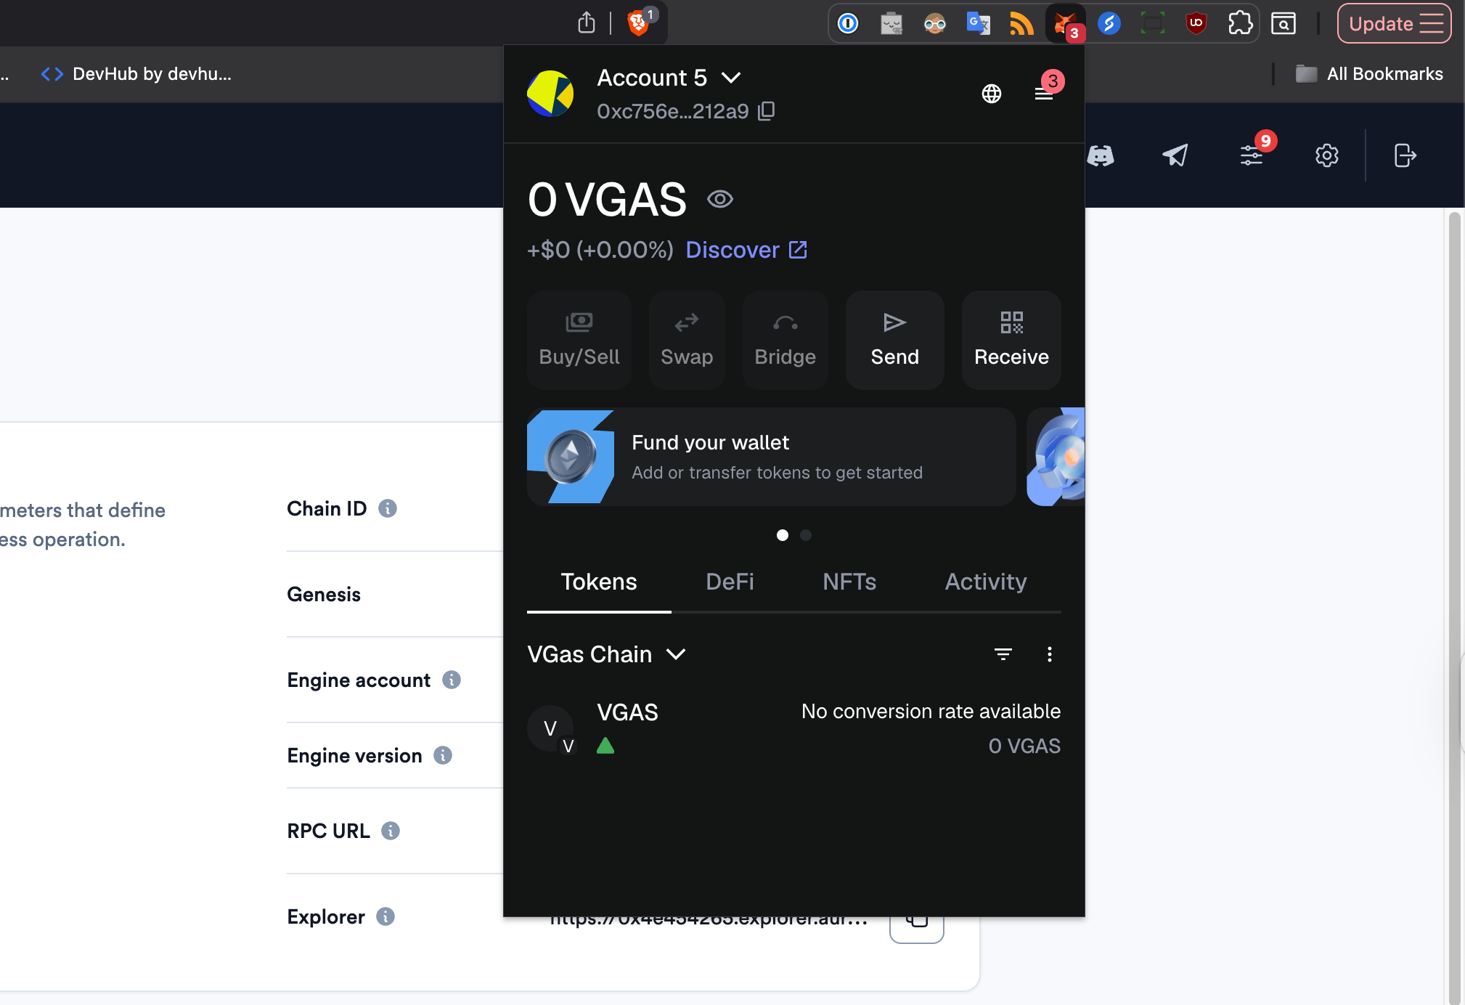Viewport: 1465px width, 1005px height.
Task: Switch to the NFTs tab
Action: (x=849, y=582)
